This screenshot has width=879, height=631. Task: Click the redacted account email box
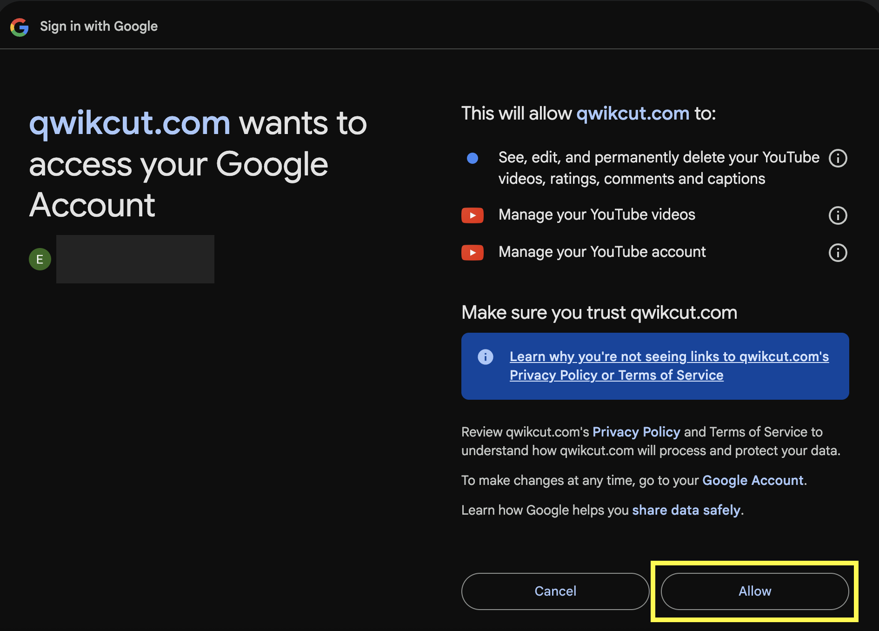click(x=135, y=259)
